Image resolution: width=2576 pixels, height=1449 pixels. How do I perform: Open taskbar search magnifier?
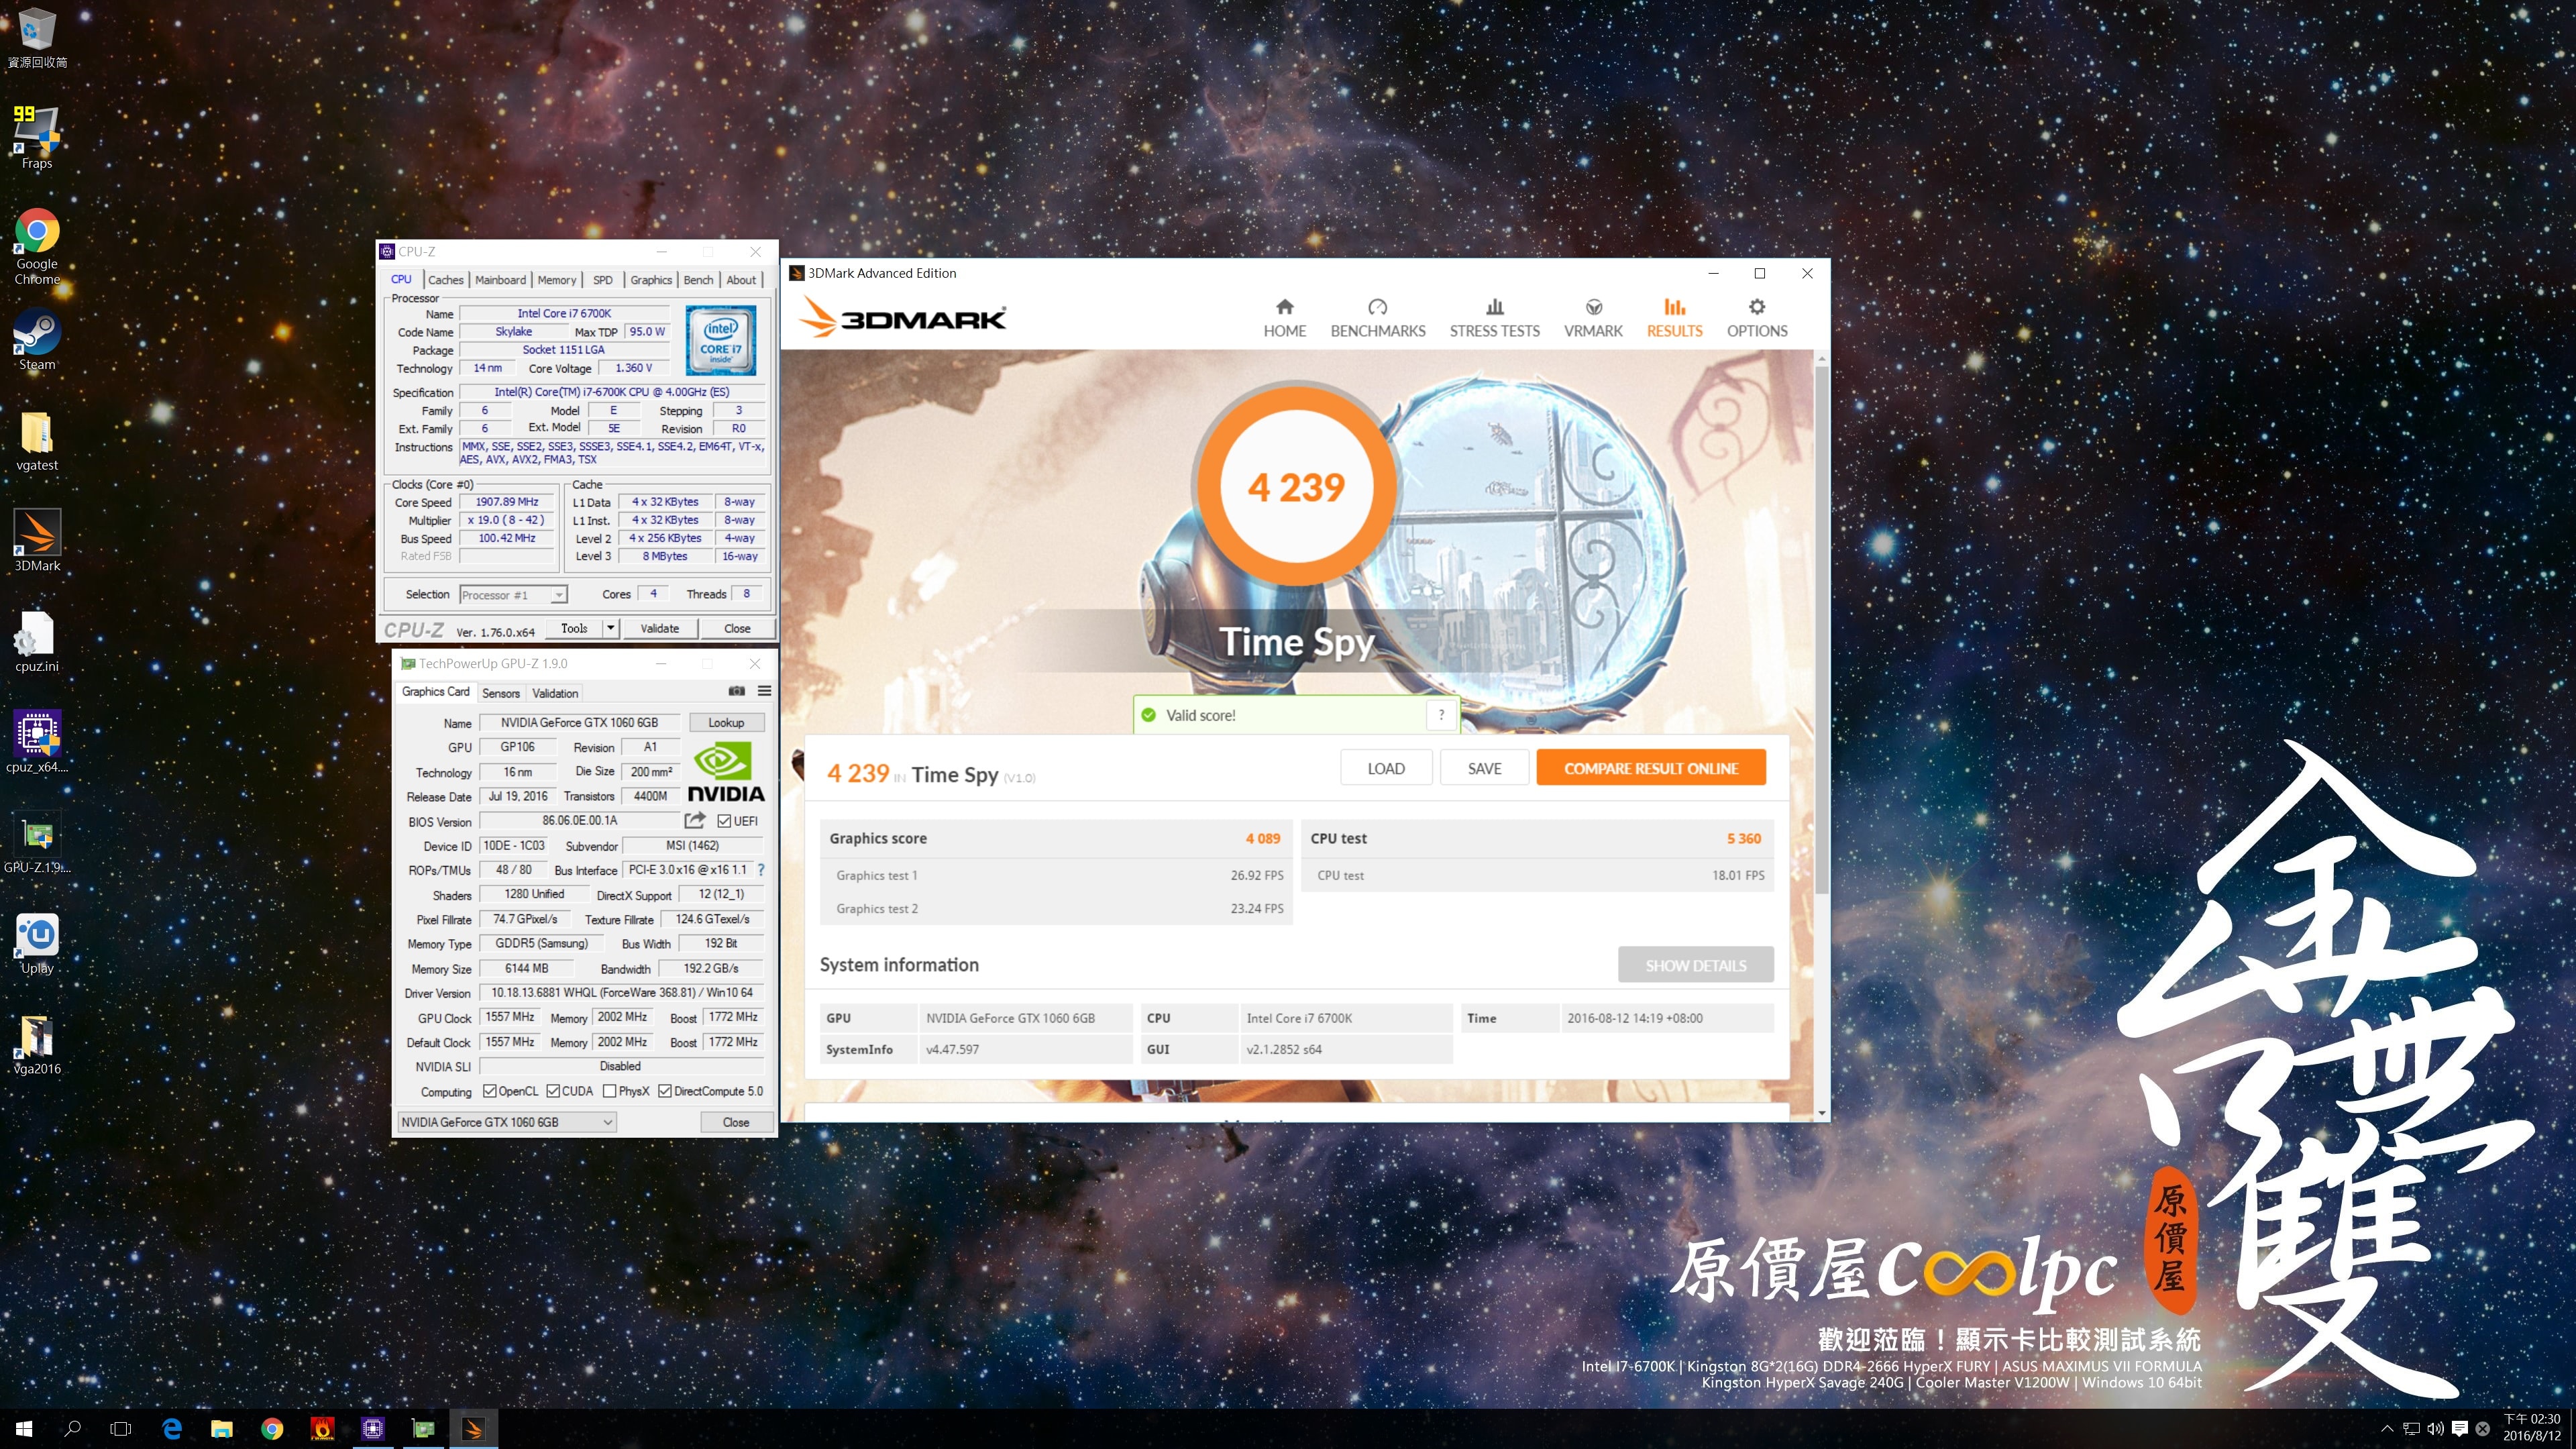[x=72, y=1428]
